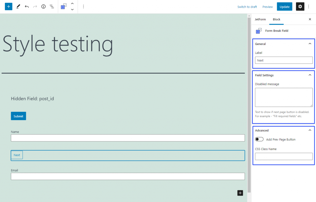Screen dimensions: 316x202
Task: Click the Label input field
Action: point(284,60)
